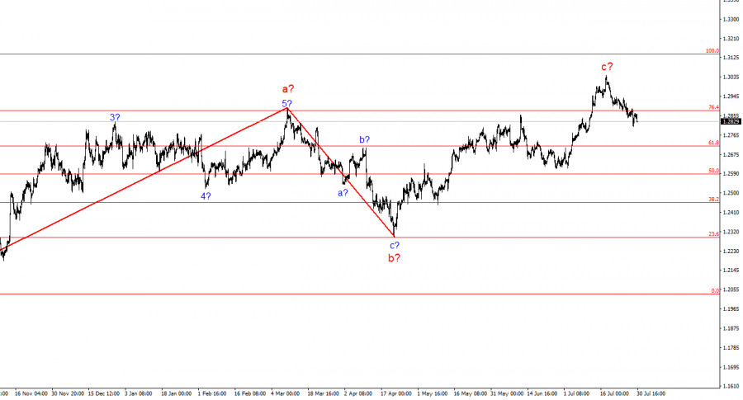This screenshot has height=400, width=743.
Task: Select the 50.0 Fibonacci level label
Action: point(713,171)
